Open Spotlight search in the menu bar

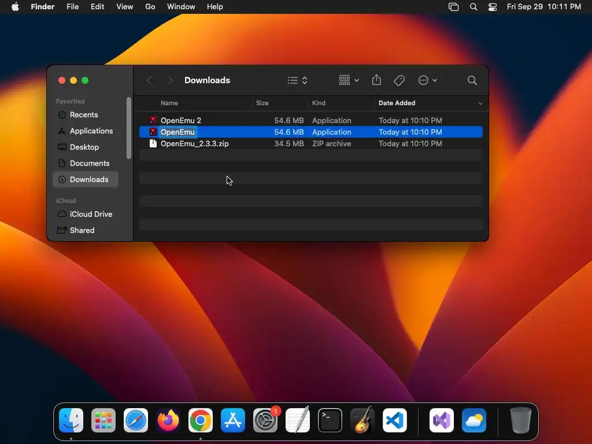[473, 7]
